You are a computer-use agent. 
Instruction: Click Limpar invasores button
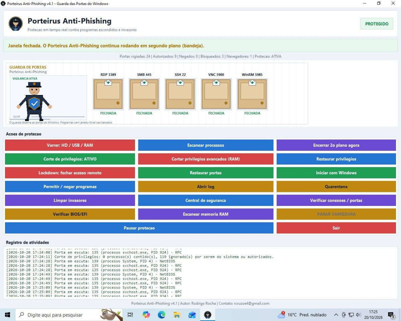coord(70,200)
